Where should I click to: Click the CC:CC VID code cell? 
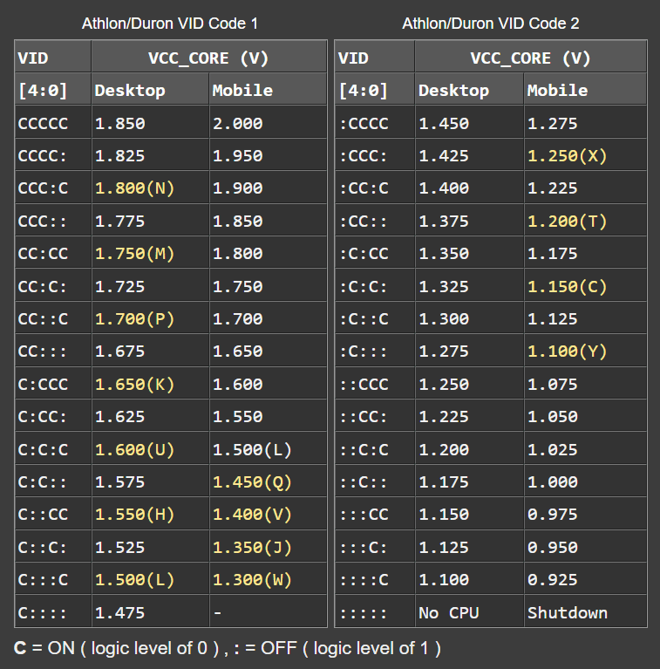53,254
